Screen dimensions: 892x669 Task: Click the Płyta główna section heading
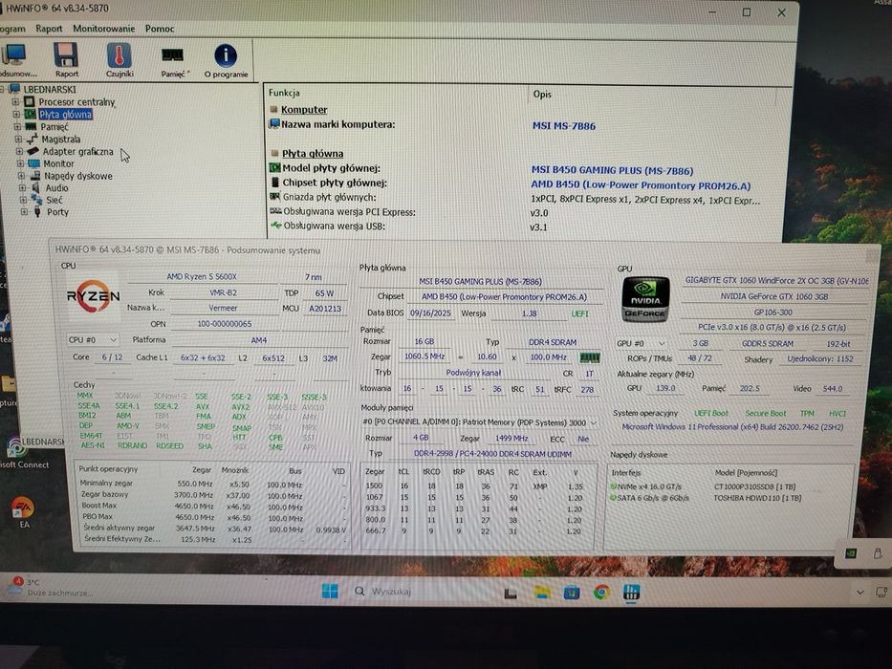click(313, 153)
